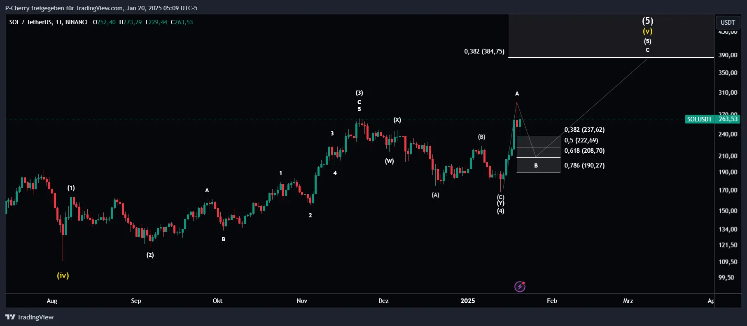The image size is (747, 326).
Task: Click the (W) wave label
Action: (390, 161)
